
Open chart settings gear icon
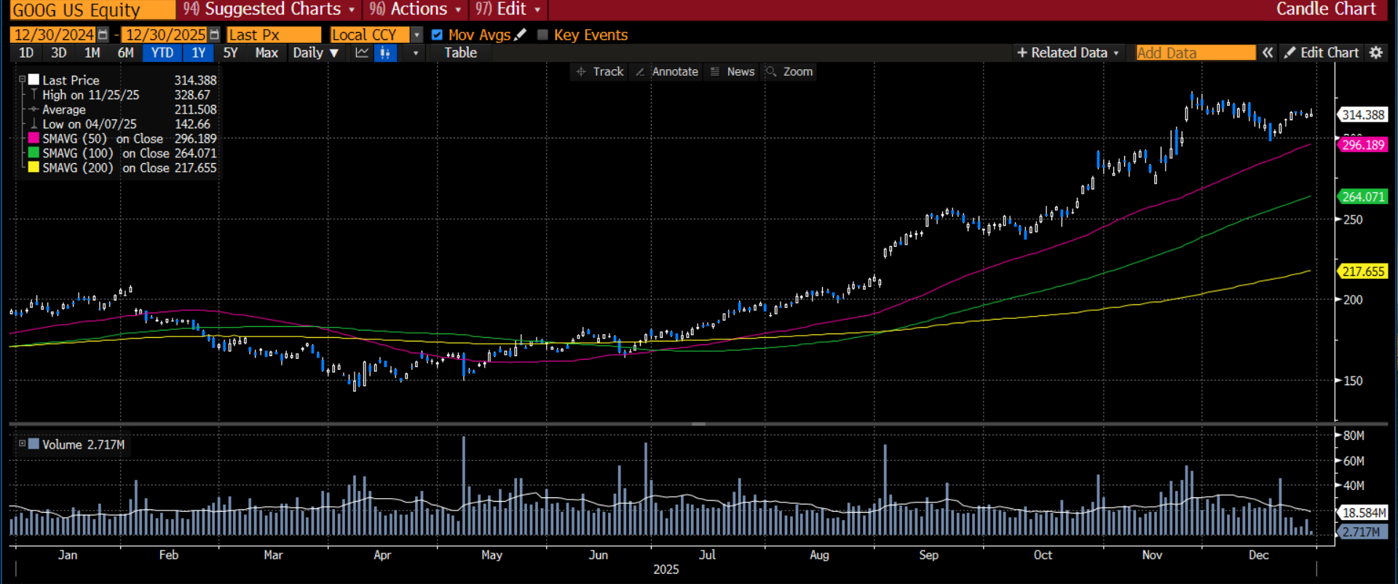1375,52
